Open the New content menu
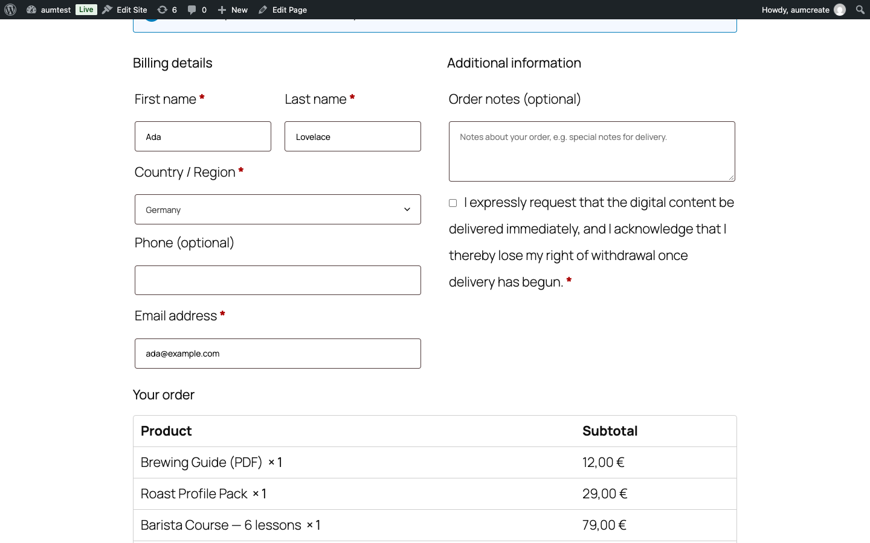Screen dimensions: 870x543 (233, 10)
